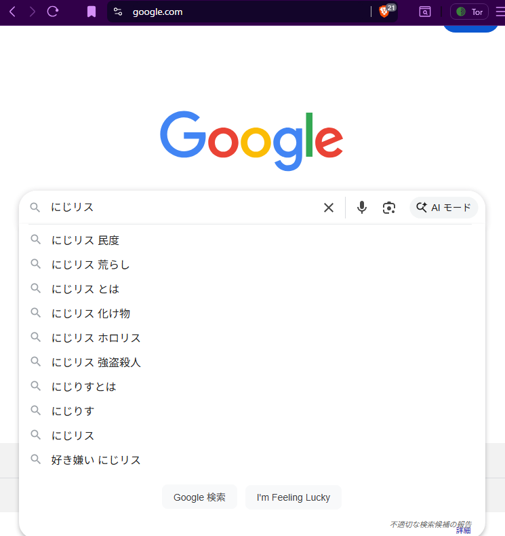
Task: Open site settings icon in address bar
Action: click(x=118, y=12)
